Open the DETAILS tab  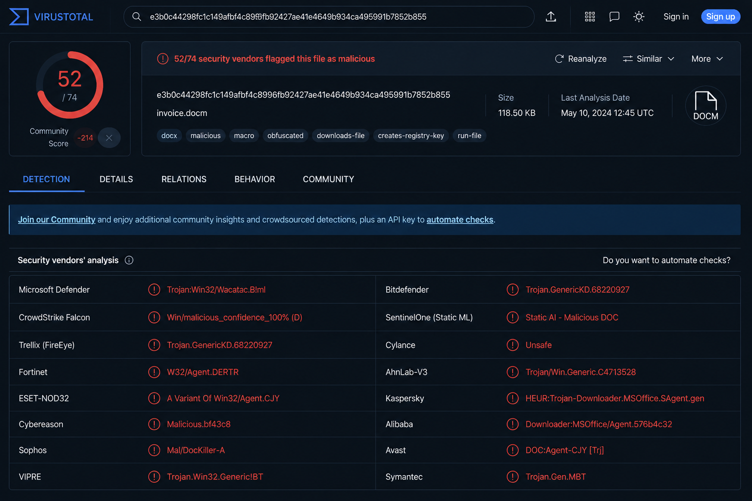point(116,179)
